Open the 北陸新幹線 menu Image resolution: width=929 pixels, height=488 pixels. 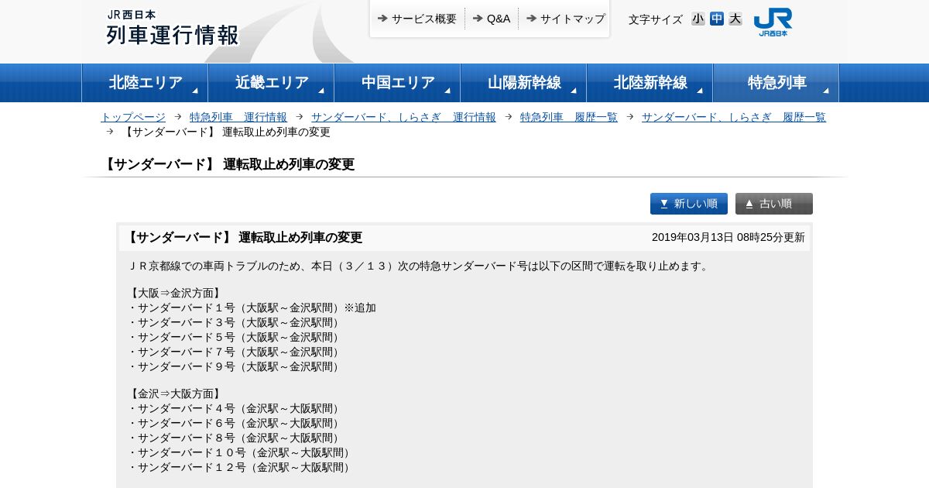tap(650, 83)
